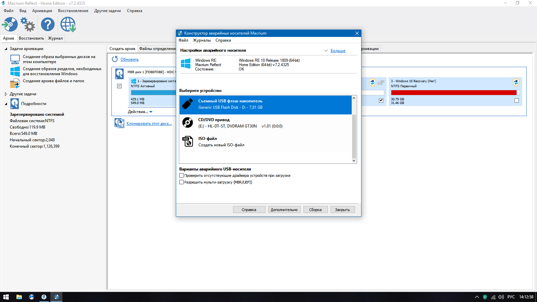
Task: Click the network icon in system tray
Action: [x=493, y=297]
